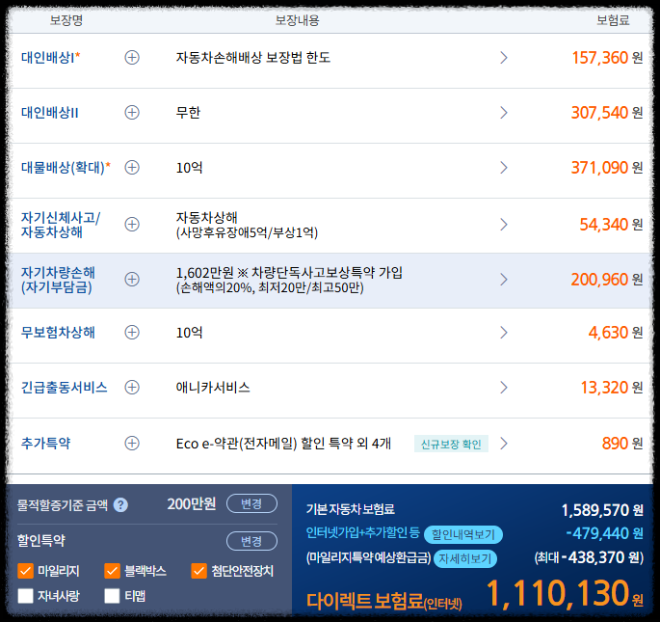Click the 157,360 원 premium amount
This screenshot has height=622, width=660.
point(607,58)
